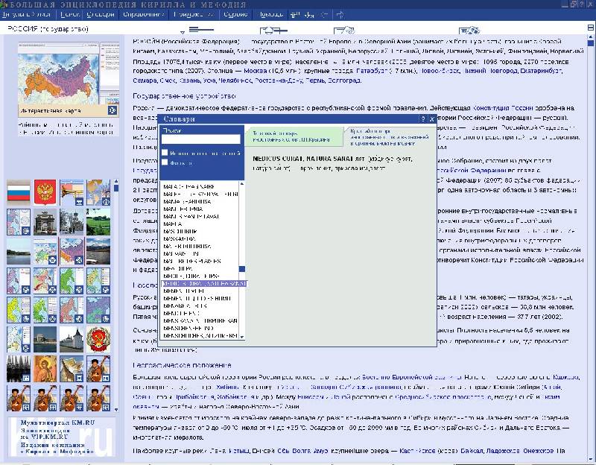Open the Поиск menu in the menu bar
Screen dimensions: 596x465
point(69,14)
